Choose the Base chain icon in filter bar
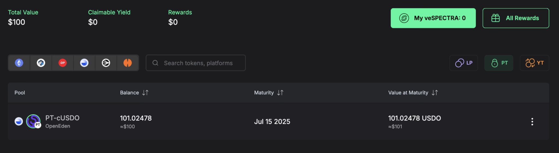Screen dimensions: 559x153 click(84, 63)
